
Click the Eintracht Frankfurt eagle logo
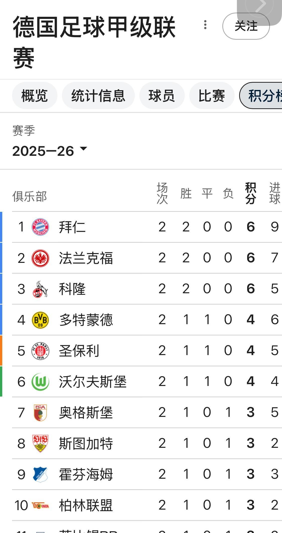point(40,258)
